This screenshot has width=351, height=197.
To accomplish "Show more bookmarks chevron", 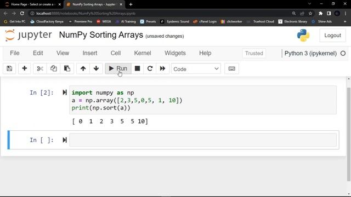I will pos(345,21).
